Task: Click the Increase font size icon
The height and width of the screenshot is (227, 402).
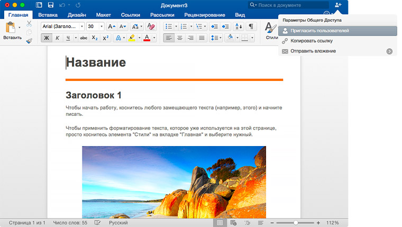Action: point(111,26)
